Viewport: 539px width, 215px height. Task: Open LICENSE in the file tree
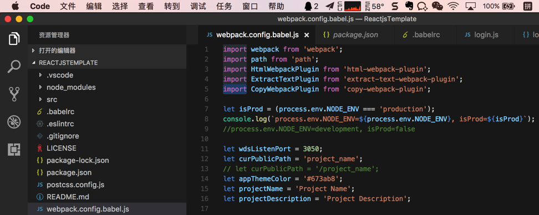62,149
